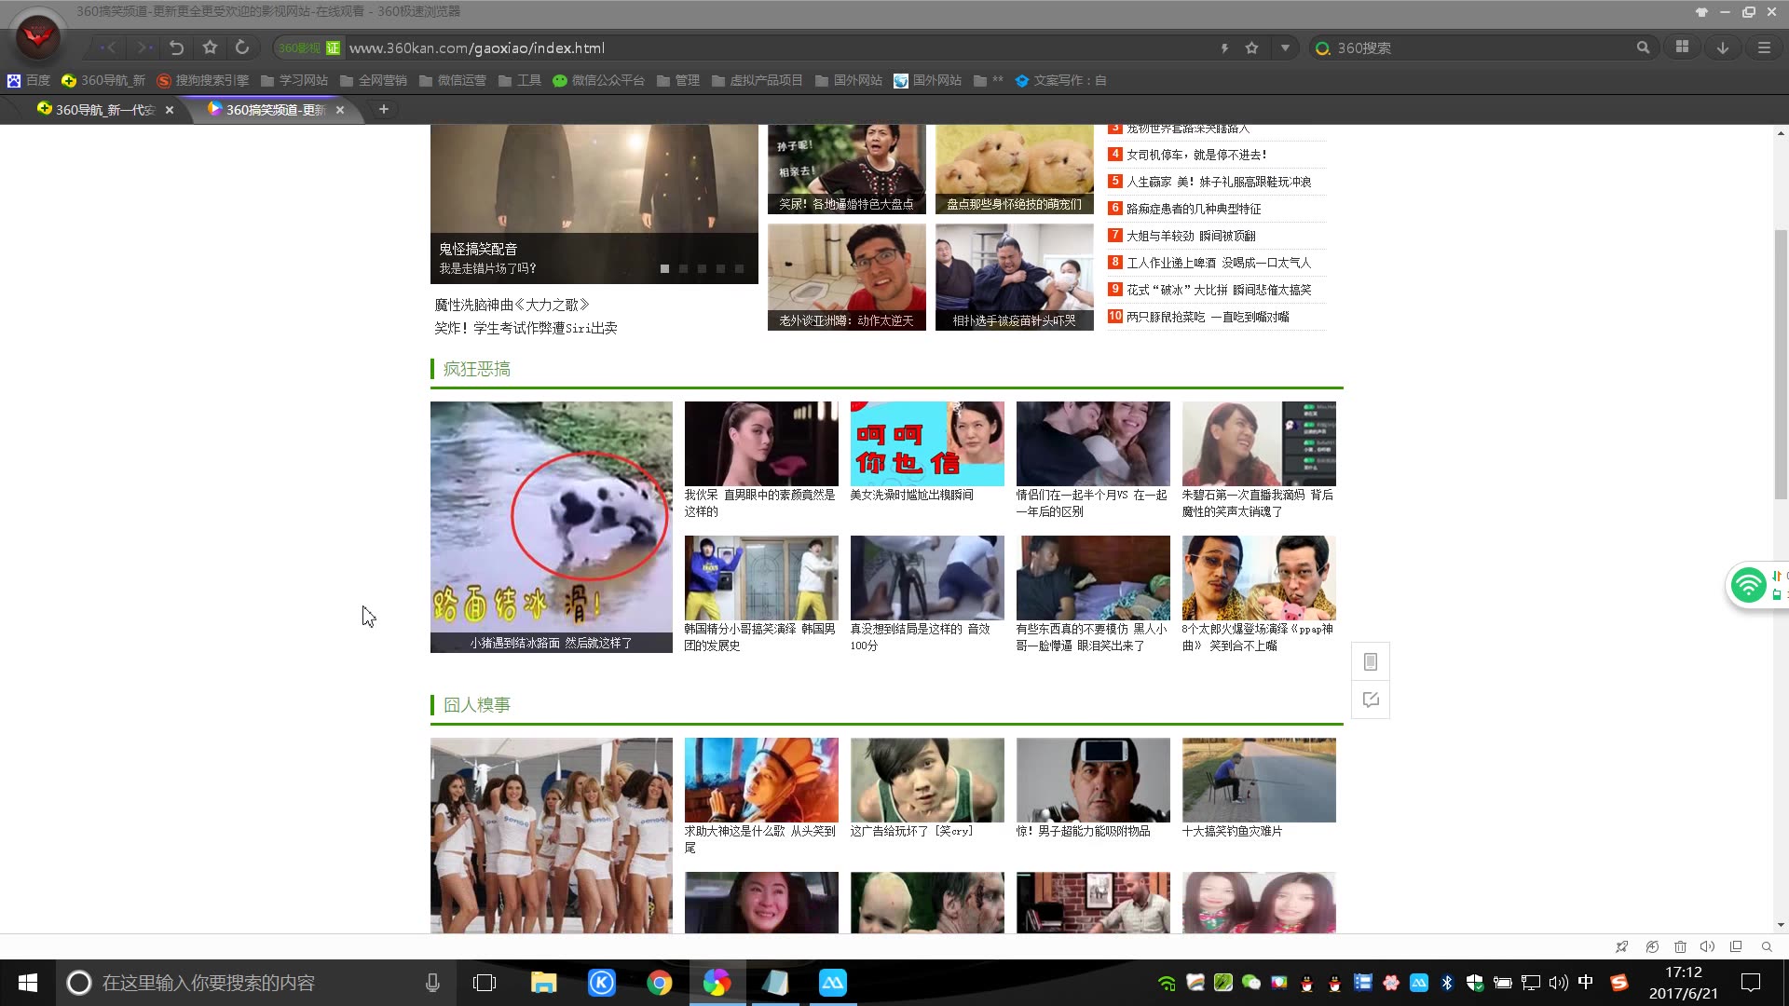Click the browser refresh icon
The width and height of the screenshot is (1789, 1006).
242,48
